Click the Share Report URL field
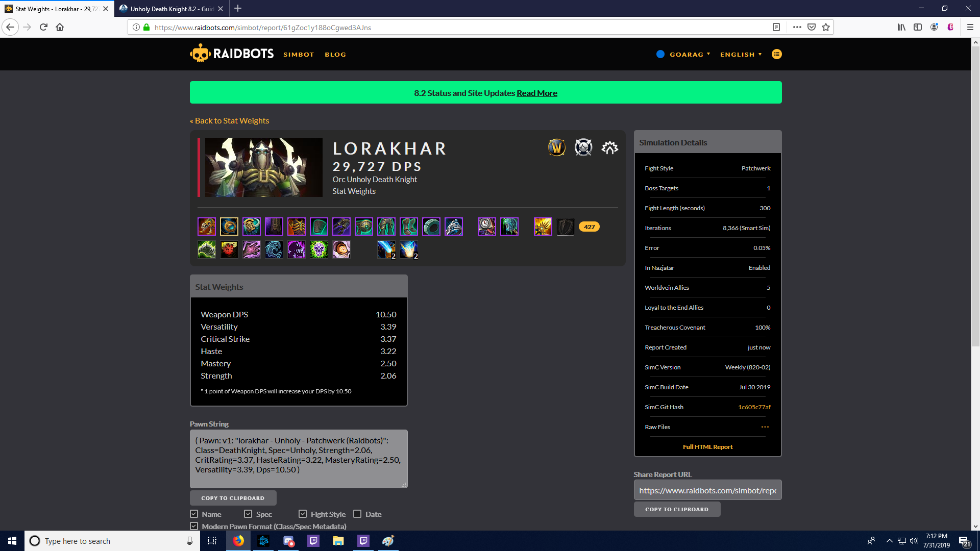This screenshot has height=551, width=980. point(707,490)
